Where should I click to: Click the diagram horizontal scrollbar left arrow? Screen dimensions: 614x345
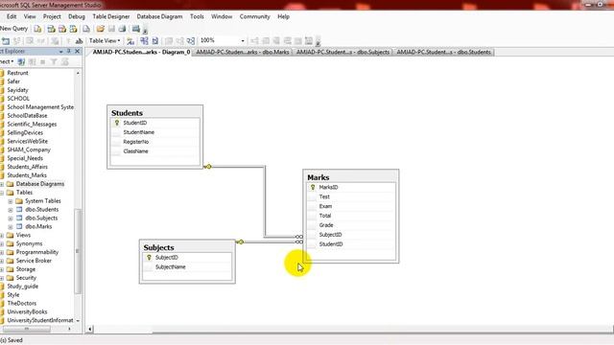90,330
